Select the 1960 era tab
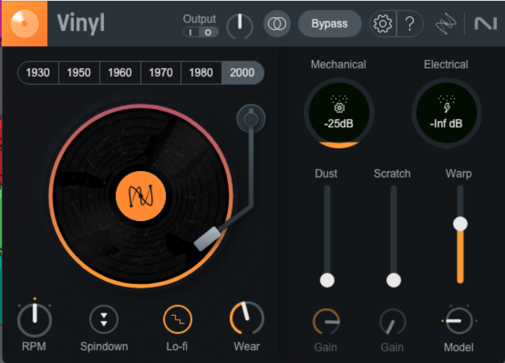Screen dimensions: 505x363 [120, 73]
